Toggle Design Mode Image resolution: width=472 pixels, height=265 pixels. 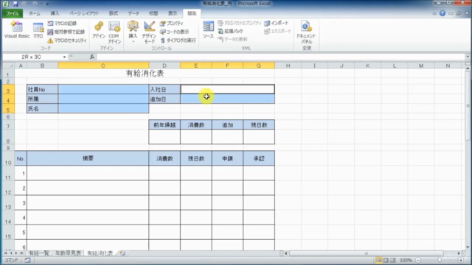click(149, 32)
